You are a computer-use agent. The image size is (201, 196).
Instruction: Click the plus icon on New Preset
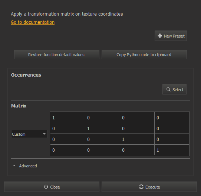click(160, 36)
